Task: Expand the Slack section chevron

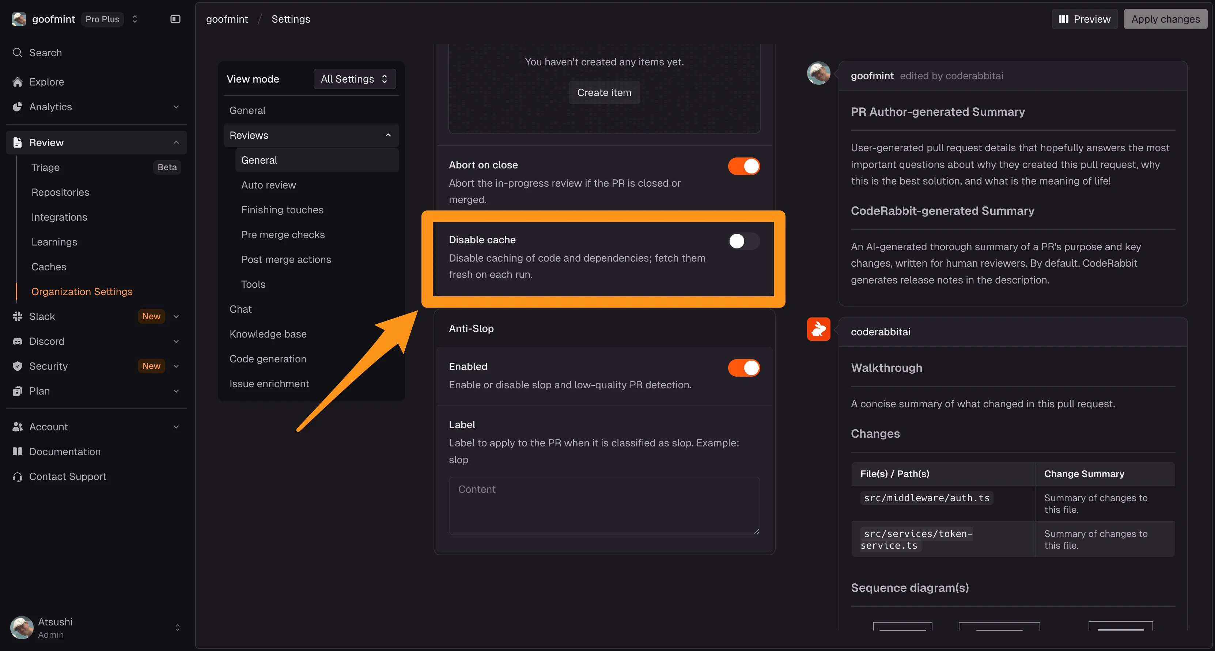Action: [x=176, y=316]
